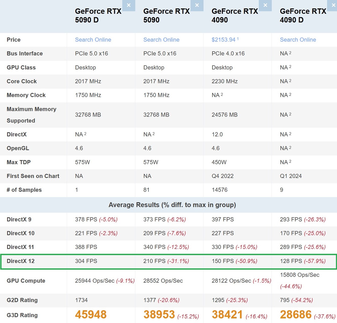Click the DirectX 12 row label

coord(21,261)
